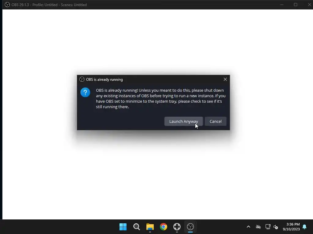Open the network status tray icon

click(x=268, y=227)
